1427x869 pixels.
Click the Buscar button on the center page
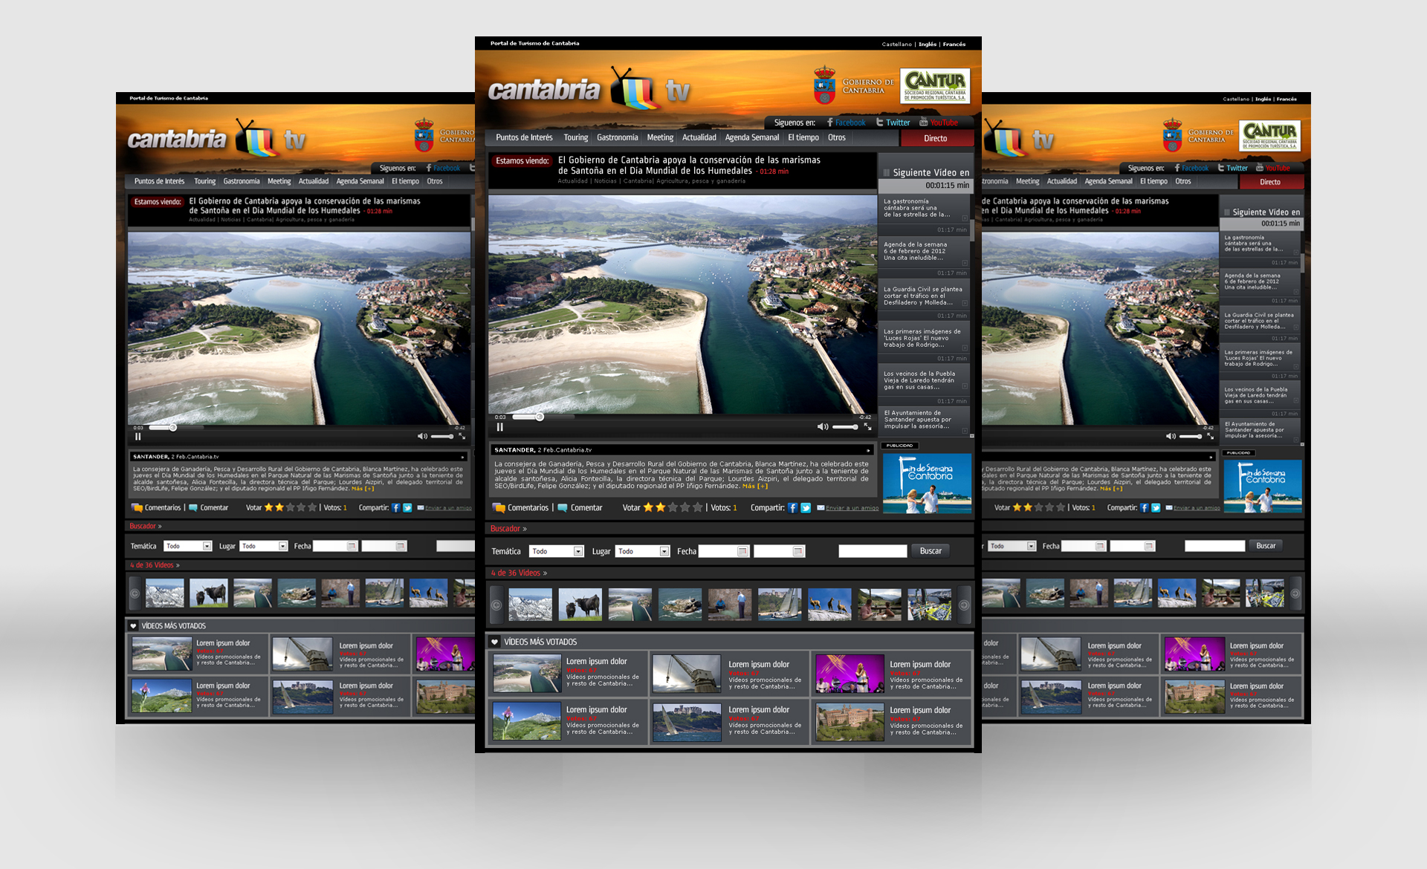[931, 551]
